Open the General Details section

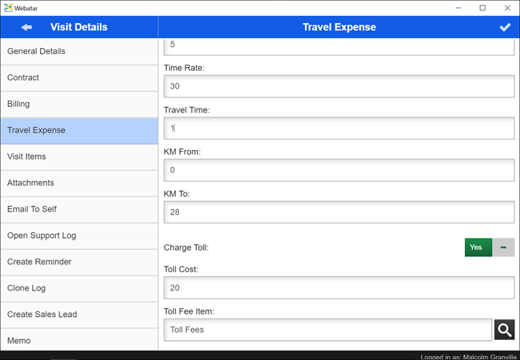(x=78, y=51)
